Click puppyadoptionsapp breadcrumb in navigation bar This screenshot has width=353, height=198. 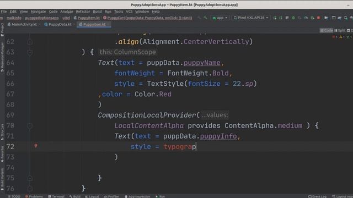(x=42, y=18)
